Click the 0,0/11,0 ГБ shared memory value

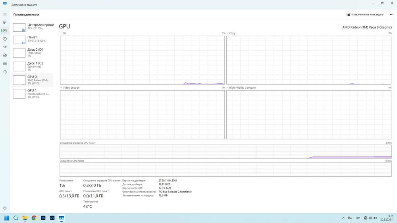[x=93, y=196]
